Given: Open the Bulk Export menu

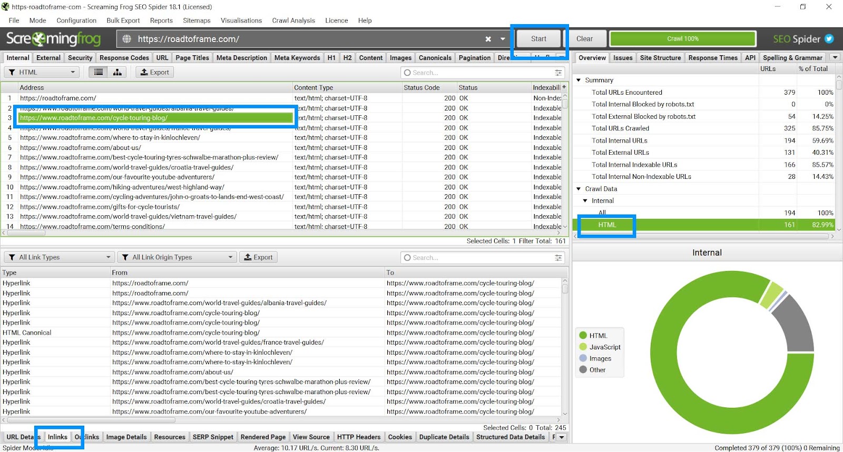Looking at the screenshot, I should tap(123, 21).
